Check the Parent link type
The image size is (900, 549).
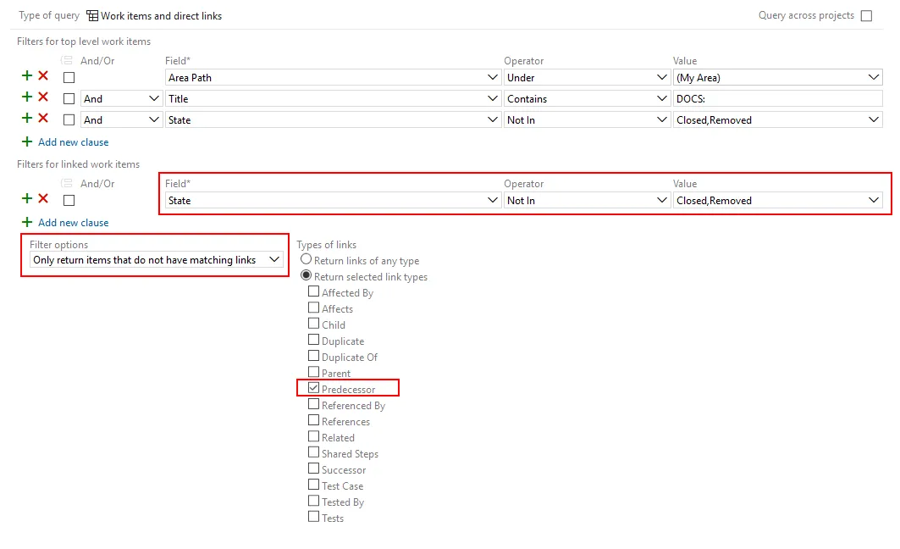click(313, 372)
